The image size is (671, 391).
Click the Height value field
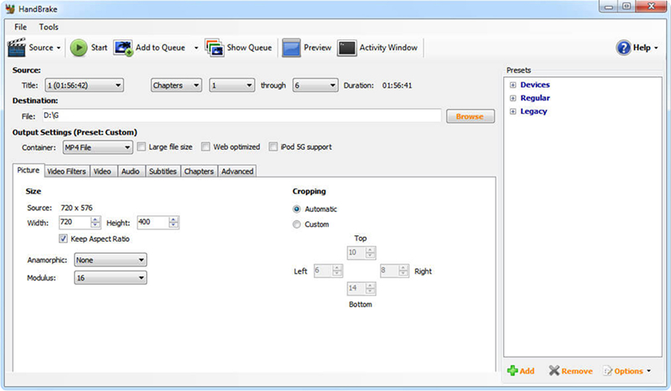153,222
